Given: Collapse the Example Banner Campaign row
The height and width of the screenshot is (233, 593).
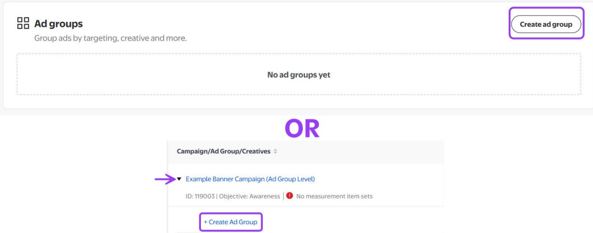Looking at the screenshot, I should tap(180, 179).
